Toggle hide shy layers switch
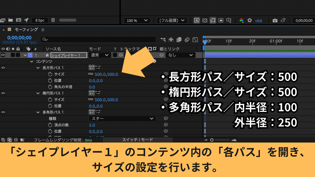Screen dimensions: 315x177 click(171, 40)
